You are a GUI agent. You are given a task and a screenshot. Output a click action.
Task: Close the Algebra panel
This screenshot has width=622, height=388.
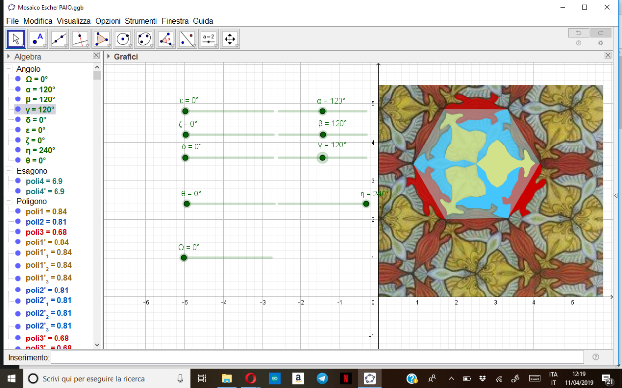96,56
